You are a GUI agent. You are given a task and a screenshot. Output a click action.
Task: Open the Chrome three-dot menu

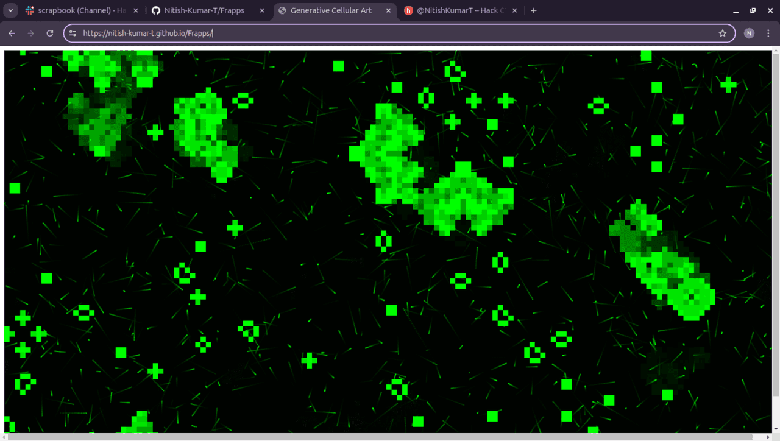[x=768, y=34]
